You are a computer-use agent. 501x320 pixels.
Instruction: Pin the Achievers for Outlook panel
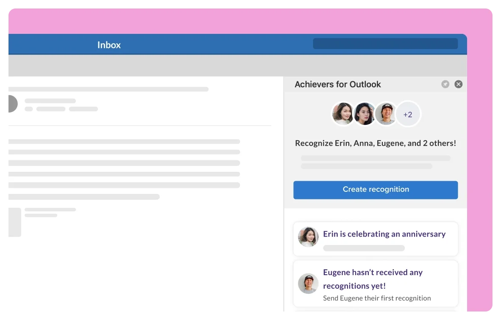tap(445, 84)
